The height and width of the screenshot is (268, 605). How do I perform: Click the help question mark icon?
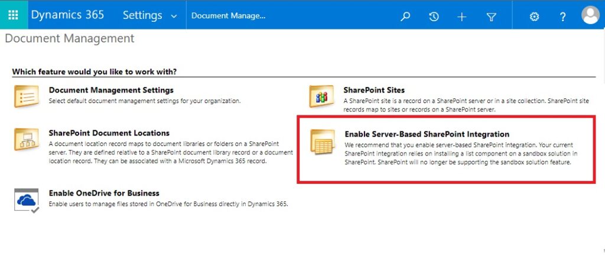562,16
